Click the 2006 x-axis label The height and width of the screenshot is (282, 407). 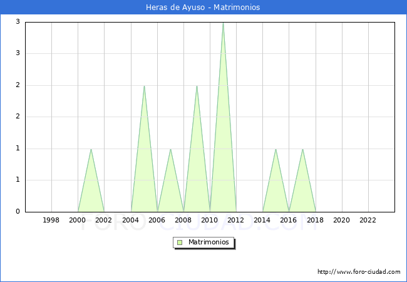pyautogui.click(x=157, y=220)
